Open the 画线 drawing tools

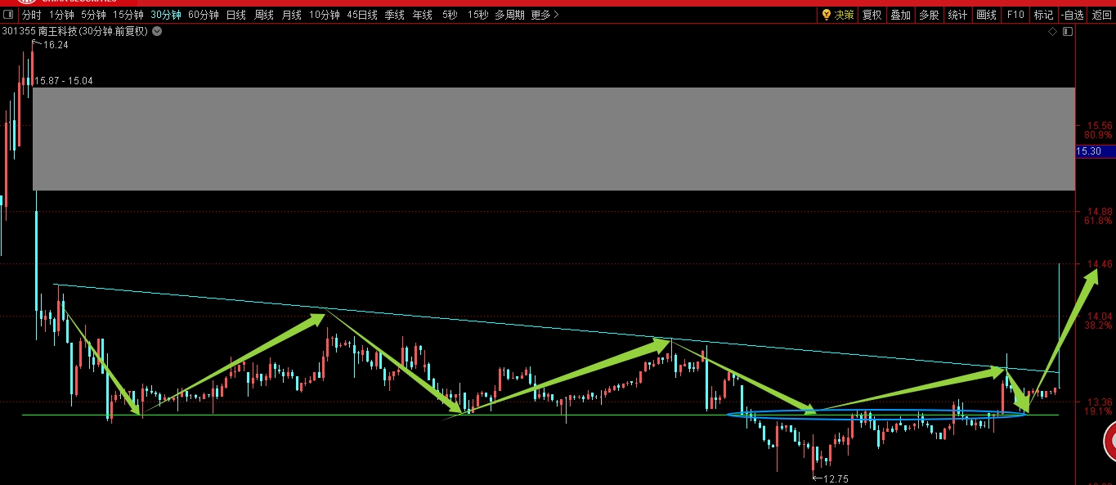987,15
